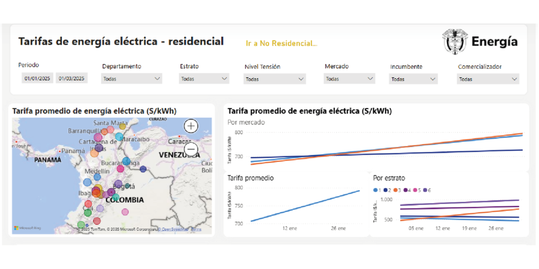Zoom in on the map with plus button
Screen dimensions: 539x269
(x=191, y=126)
